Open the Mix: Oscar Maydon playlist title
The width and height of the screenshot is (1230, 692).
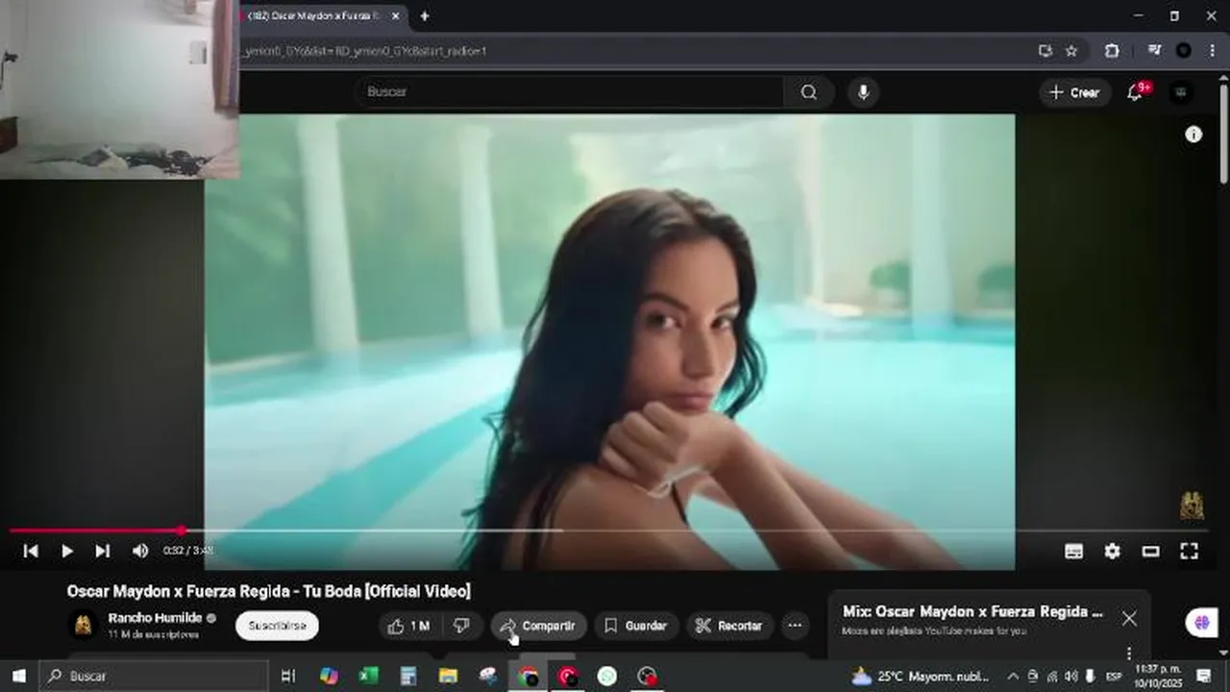(x=972, y=611)
